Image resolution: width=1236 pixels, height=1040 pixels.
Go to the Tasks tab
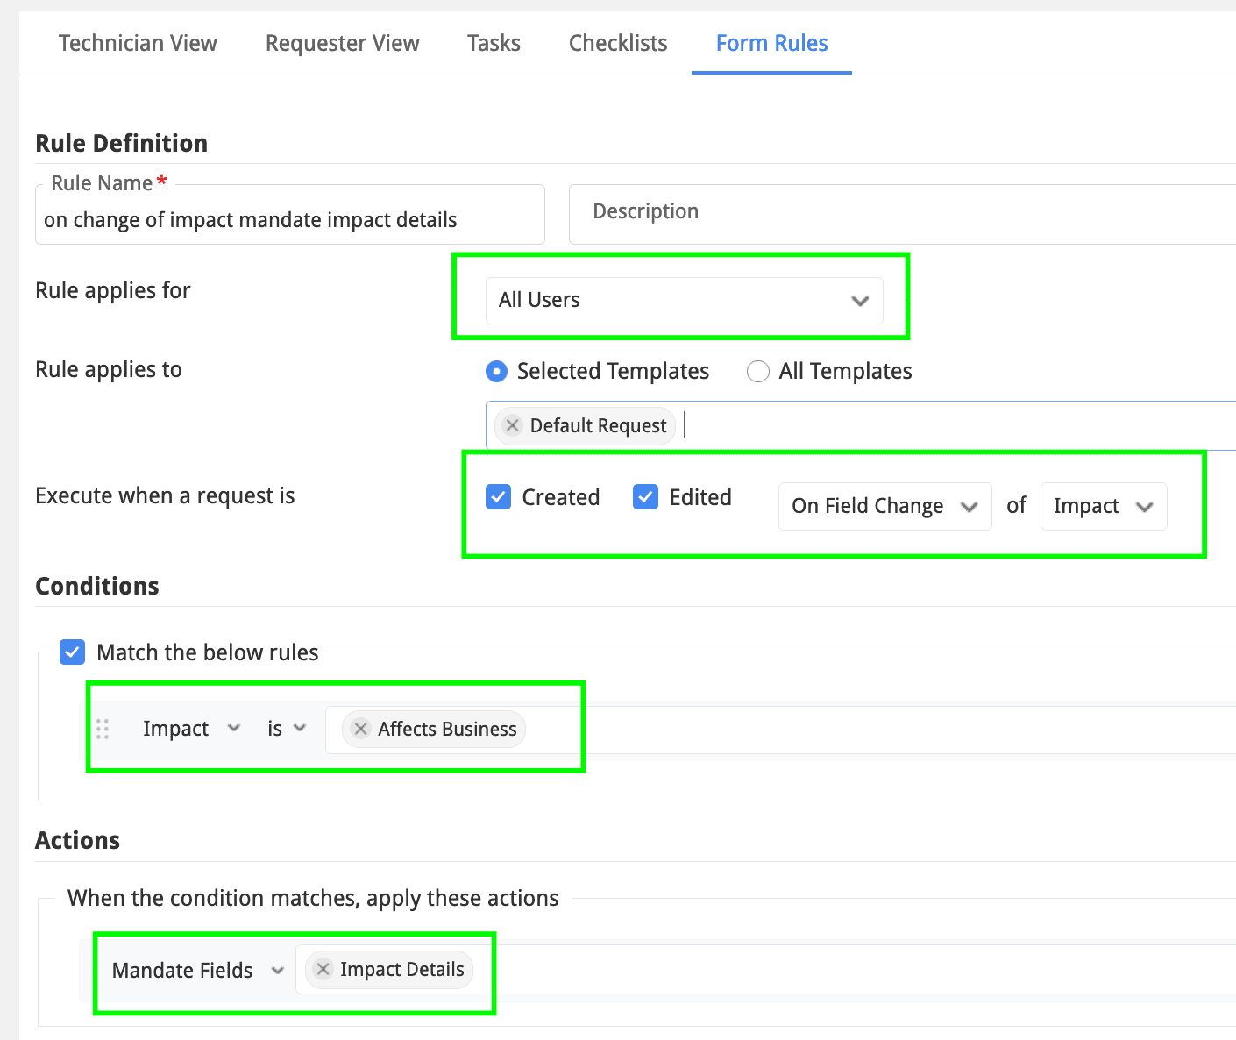pos(494,43)
